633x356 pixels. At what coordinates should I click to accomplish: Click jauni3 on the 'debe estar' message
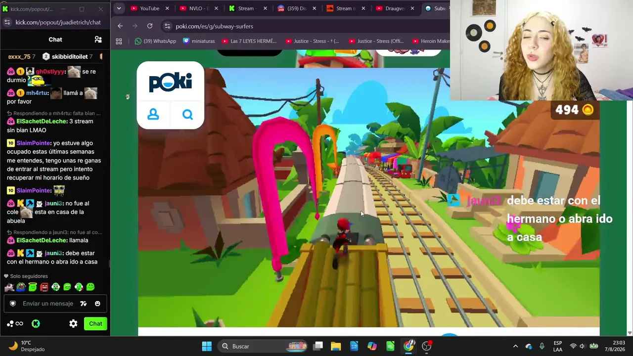click(53, 253)
